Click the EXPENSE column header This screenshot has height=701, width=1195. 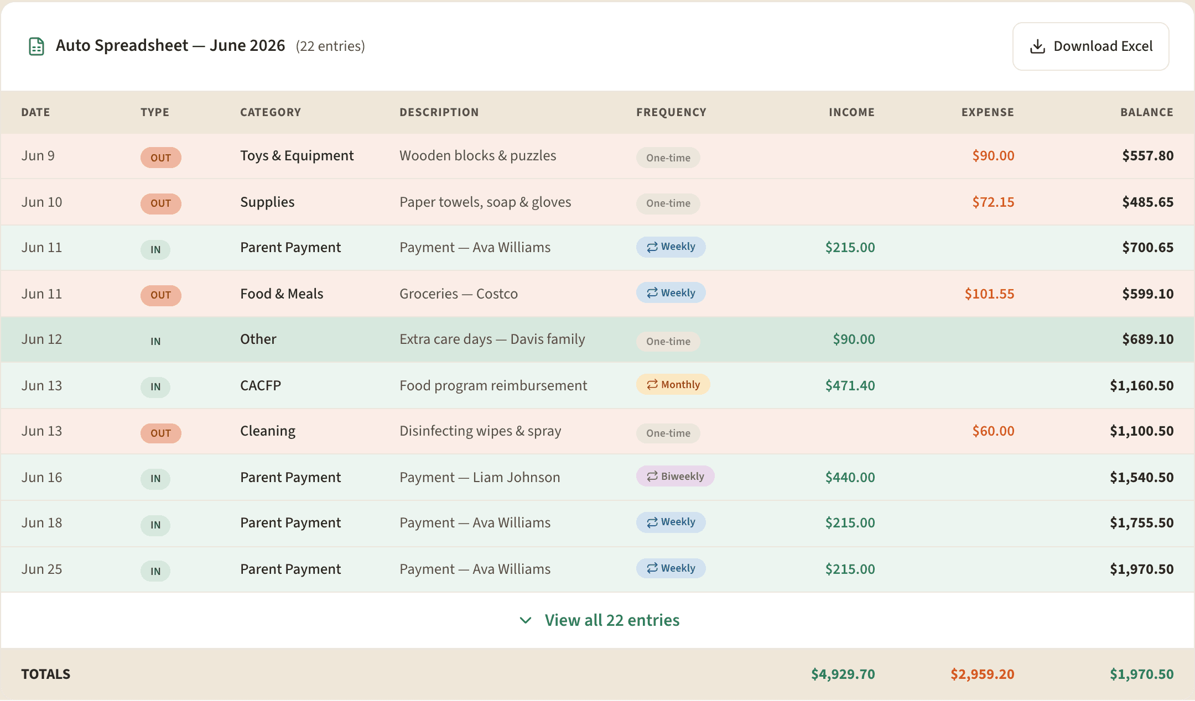(x=988, y=112)
